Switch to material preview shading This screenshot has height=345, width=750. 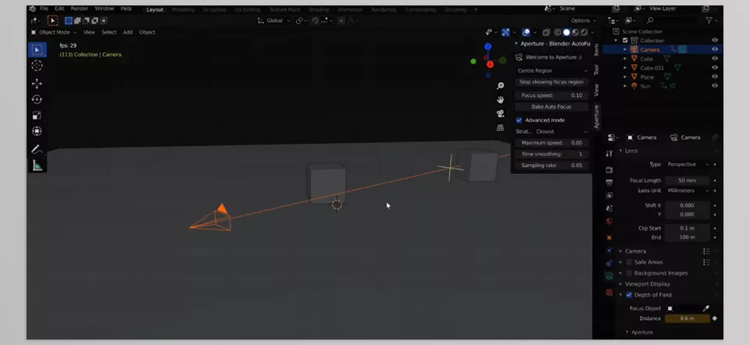click(x=576, y=33)
